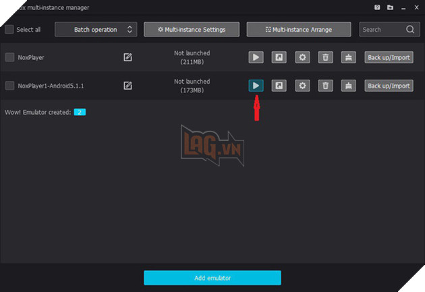Open the folder icon in title bar
This screenshot has width=425, height=292.
[390, 7]
